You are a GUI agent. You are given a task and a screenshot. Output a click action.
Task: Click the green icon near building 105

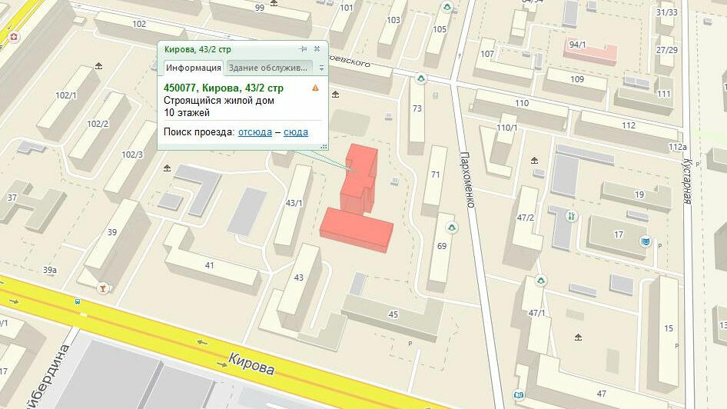[x=445, y=8]
